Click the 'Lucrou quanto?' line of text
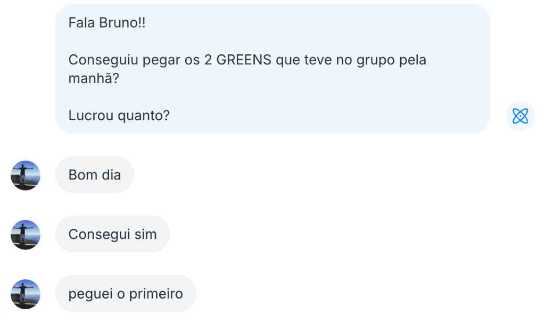The width and height of the screenshot is (545, 331). coord(118,115)
